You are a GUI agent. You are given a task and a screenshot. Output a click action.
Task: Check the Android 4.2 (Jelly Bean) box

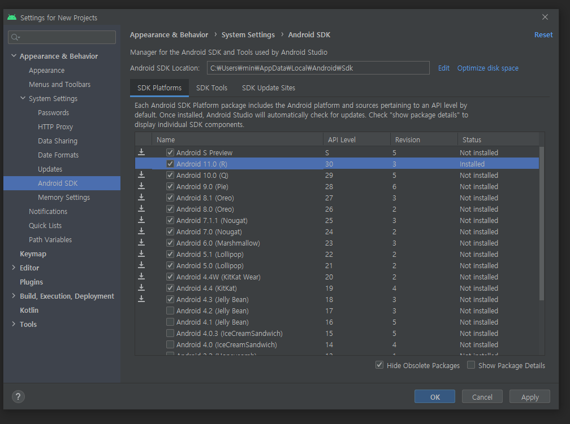click(170, 311)
